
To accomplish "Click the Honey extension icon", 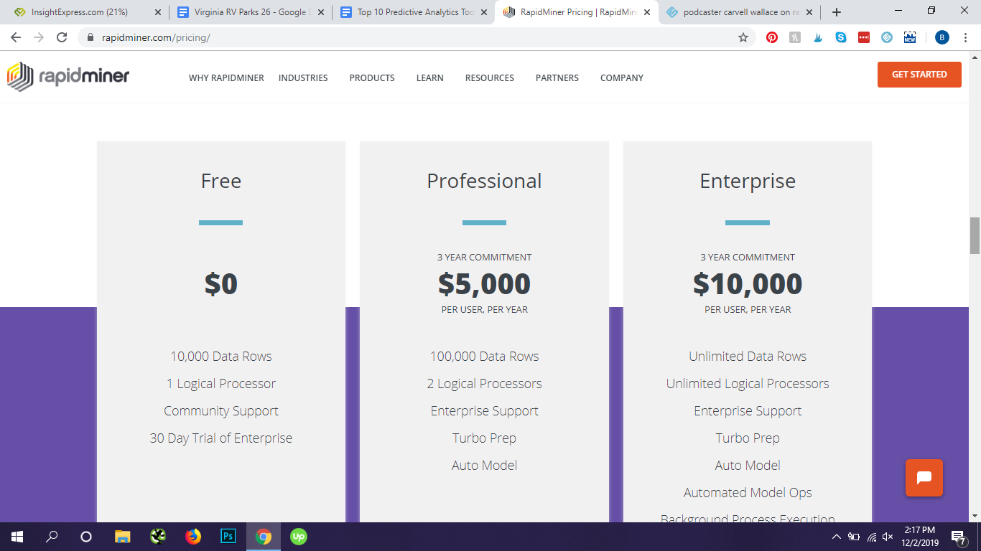I will click(x=795, y=37).
